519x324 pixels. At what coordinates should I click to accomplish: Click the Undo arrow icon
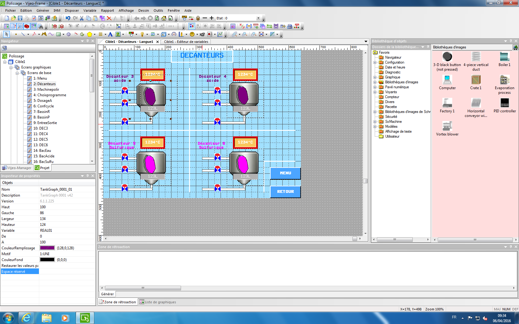(68, 18)
